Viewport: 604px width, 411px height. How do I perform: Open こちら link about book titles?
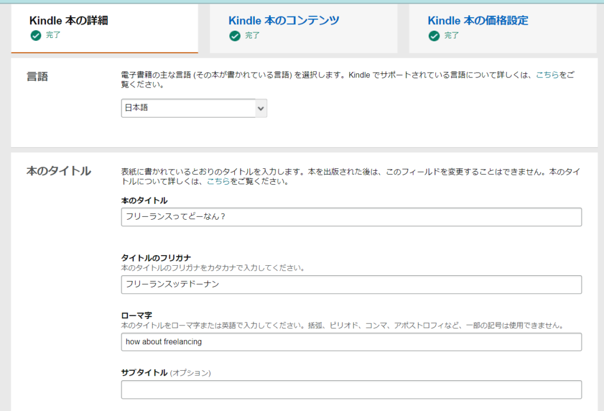(x=218, y=181)
